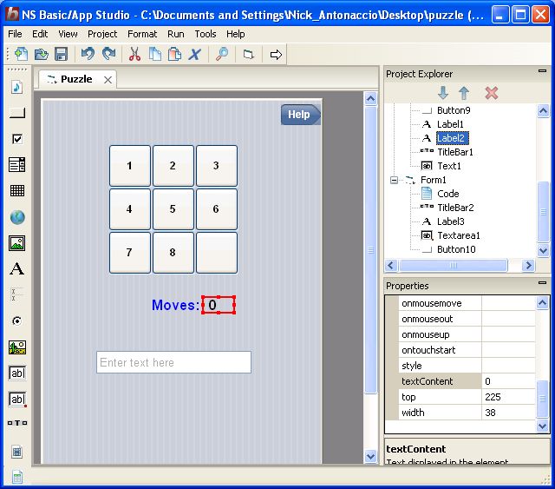The width and height of the screenshot is (555, 489).
Task: Open Find with the magnifier icon
Action: 222,54
